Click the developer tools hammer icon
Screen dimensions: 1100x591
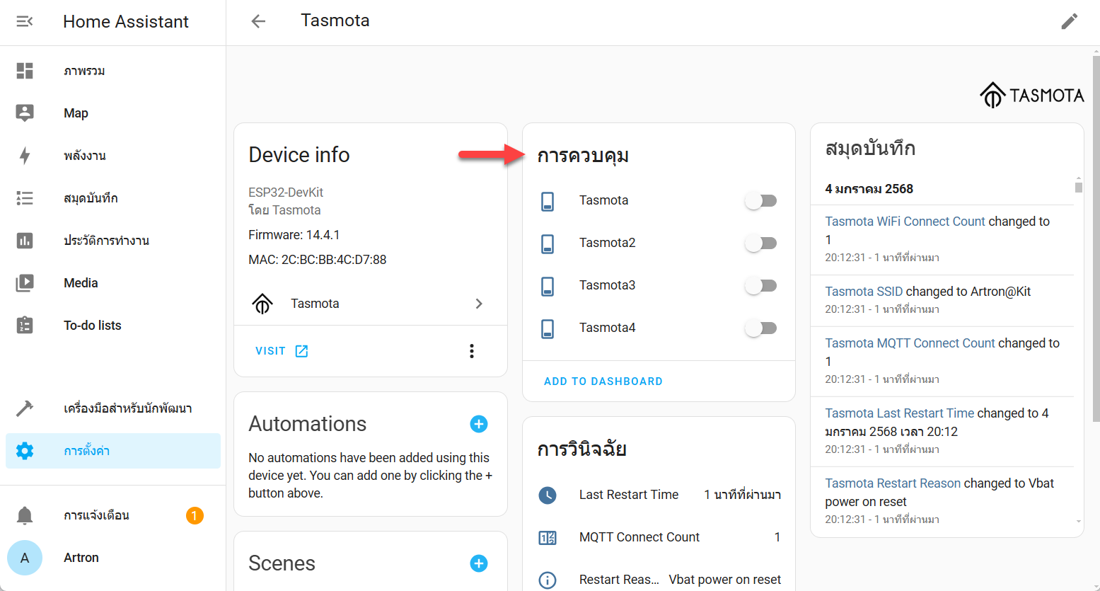[25, 408]
